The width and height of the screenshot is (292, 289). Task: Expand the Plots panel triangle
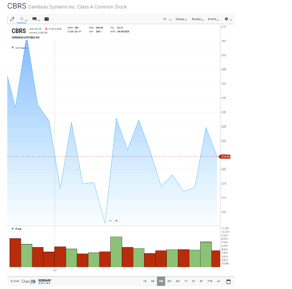click(x=13, y=229)
